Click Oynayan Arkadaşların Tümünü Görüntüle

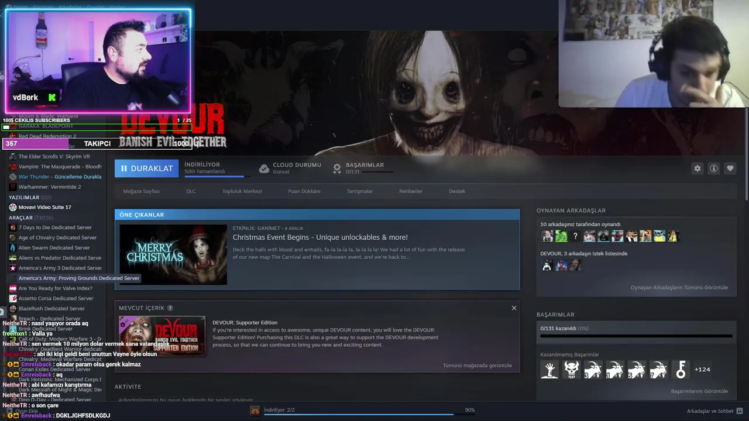pyautogui.click(x=679, y=288)
